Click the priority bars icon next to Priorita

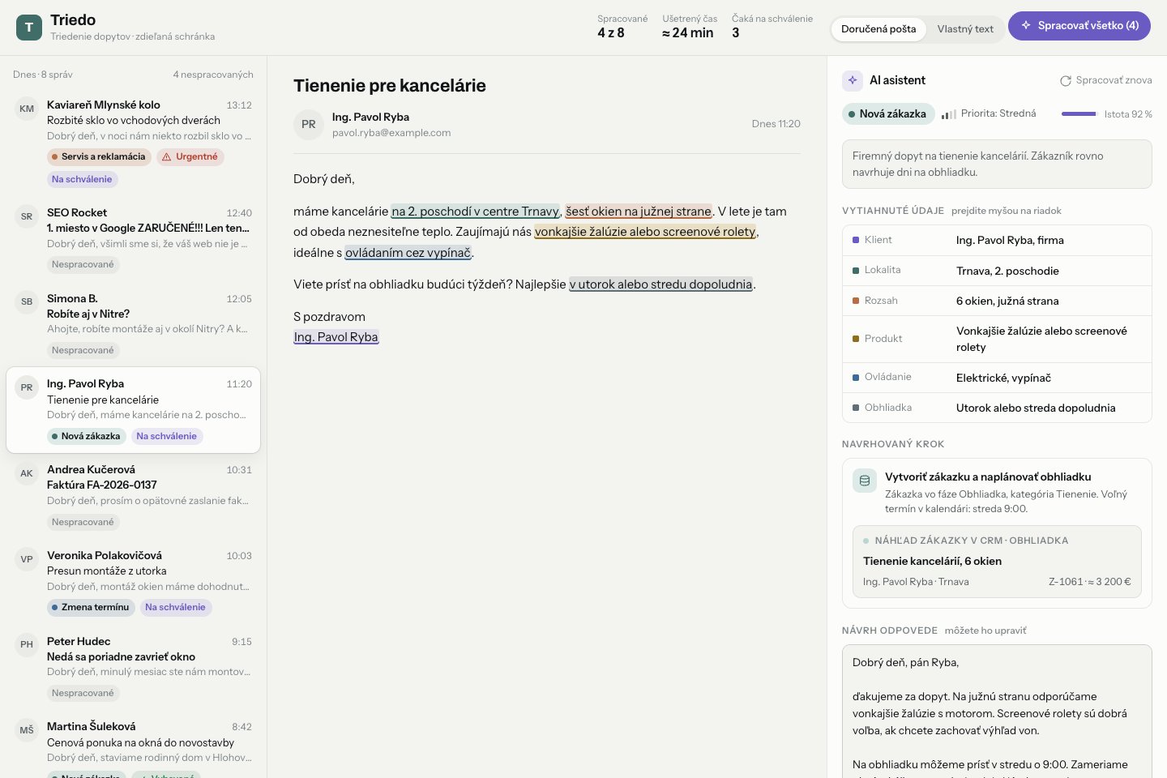click(x=949, y=114)
